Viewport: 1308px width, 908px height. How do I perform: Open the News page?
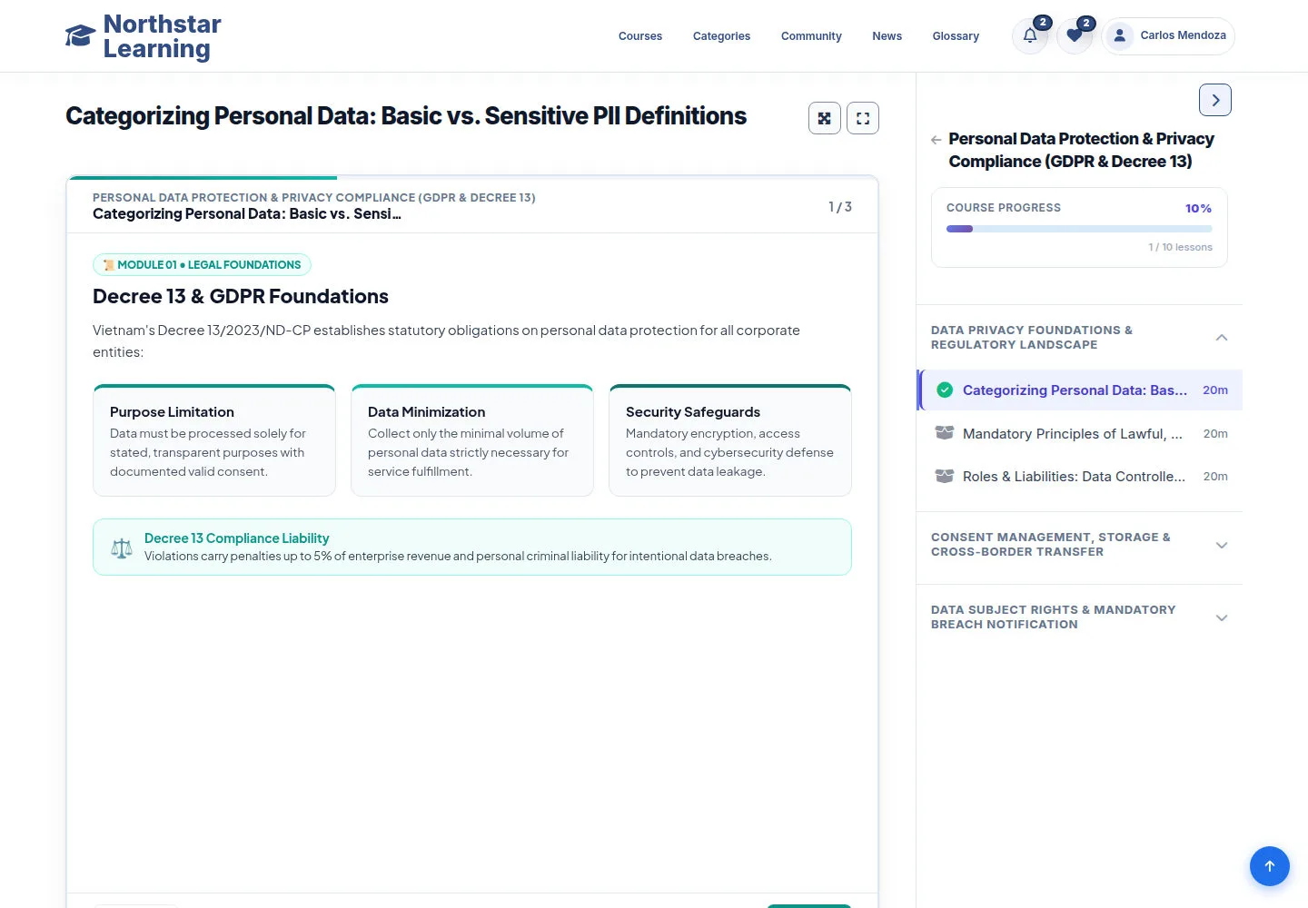point(887,36)
